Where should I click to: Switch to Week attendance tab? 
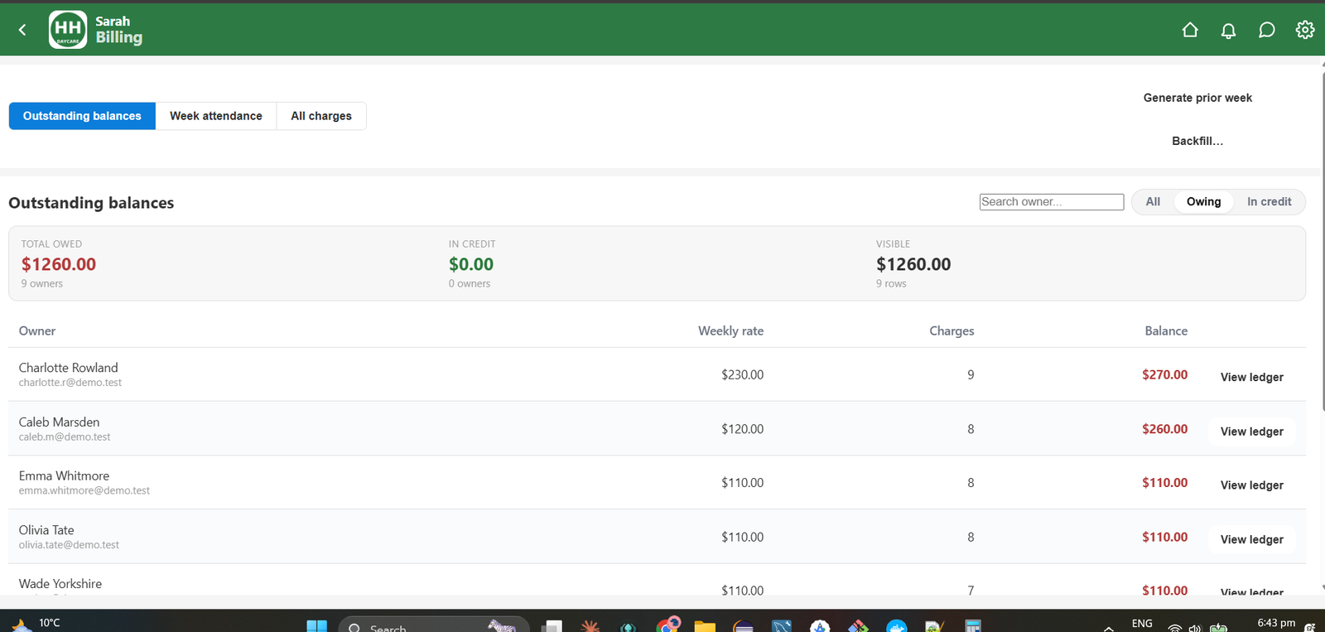tap(216, 116)
